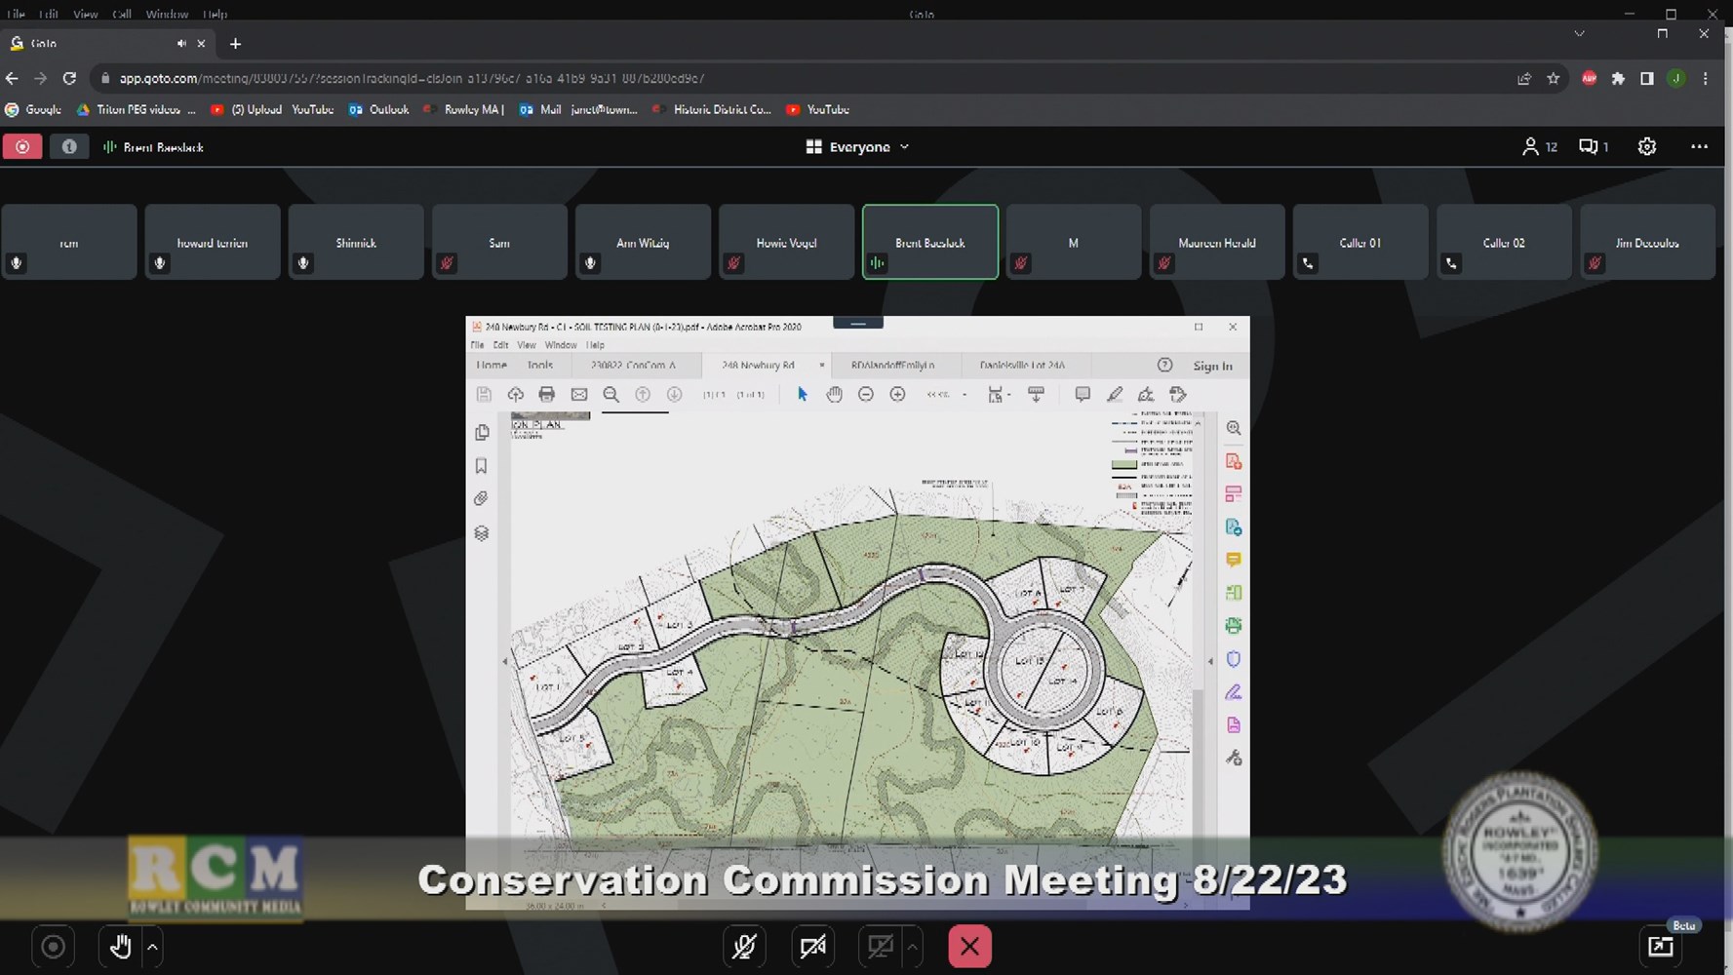
Task: Switch to 230822 ConCom A tab
Action: pyautogui.click(x=633, y=365)
